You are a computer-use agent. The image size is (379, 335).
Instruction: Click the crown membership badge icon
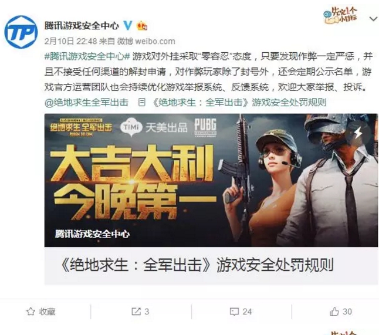(142, 26)
